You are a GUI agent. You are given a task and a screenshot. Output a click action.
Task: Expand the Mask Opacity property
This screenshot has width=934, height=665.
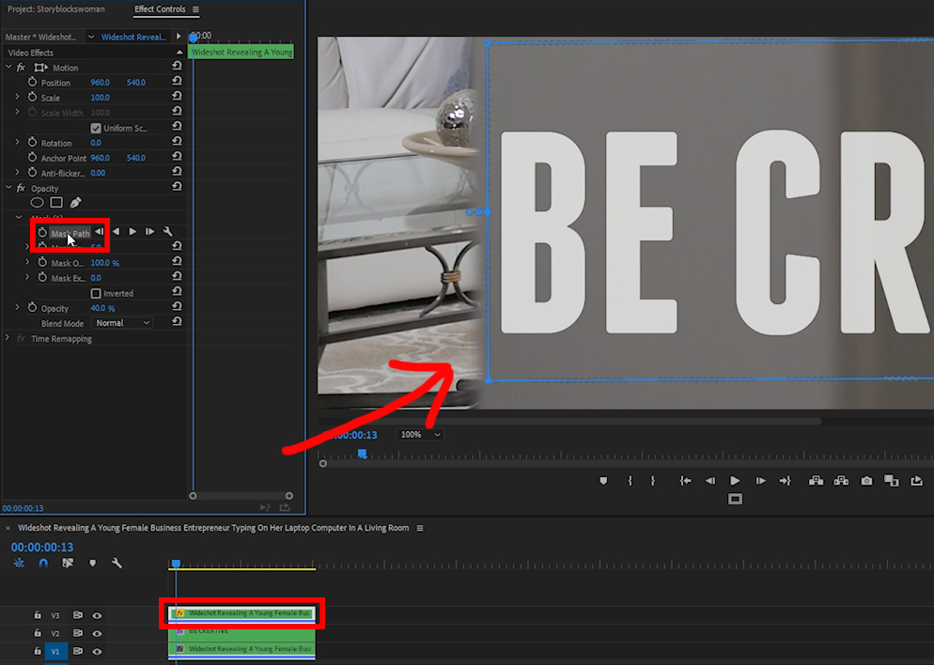pyautogui.click(x=27, y=262)
